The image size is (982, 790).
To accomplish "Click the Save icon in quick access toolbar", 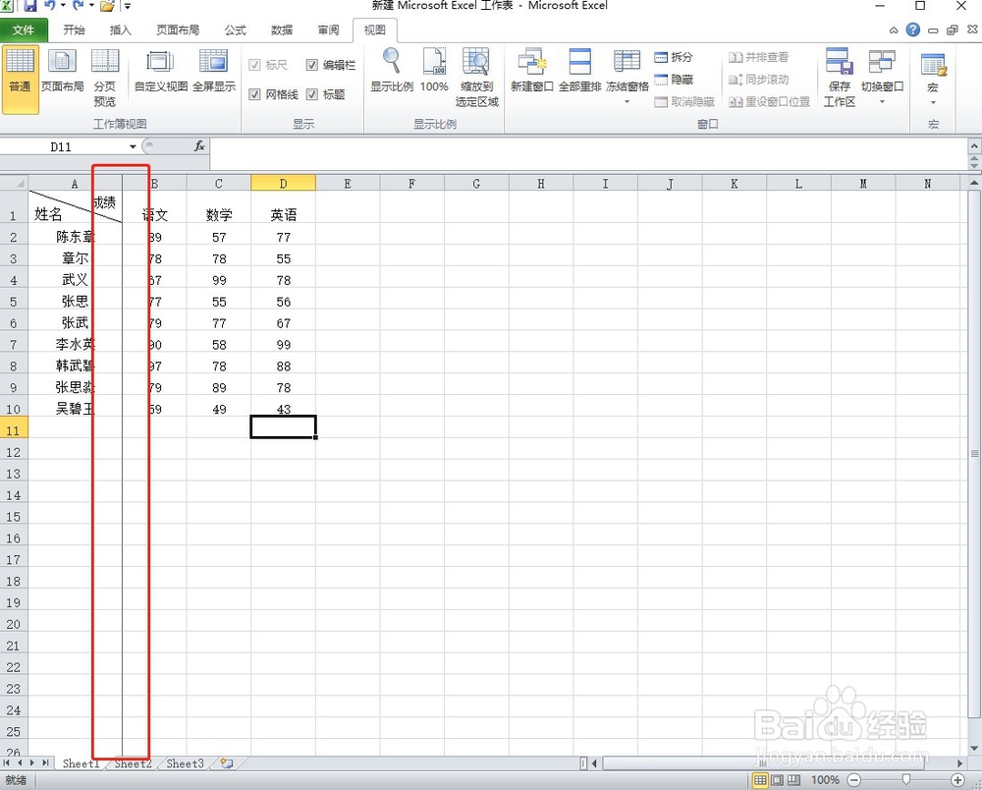I will click(x=30, y=6).
